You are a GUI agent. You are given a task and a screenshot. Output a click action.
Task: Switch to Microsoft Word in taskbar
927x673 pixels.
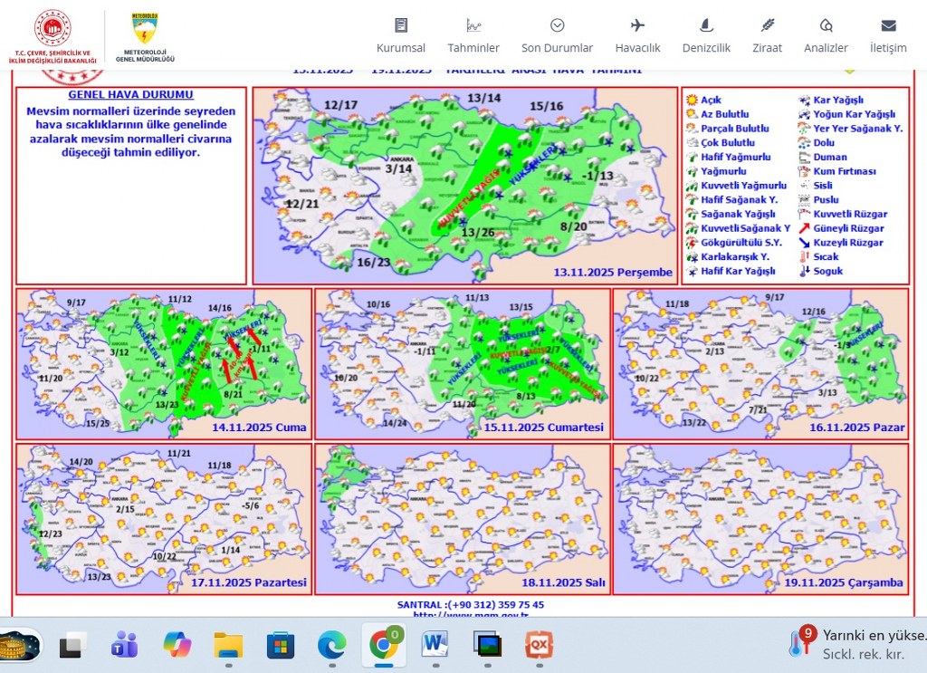tap(435, 644)
